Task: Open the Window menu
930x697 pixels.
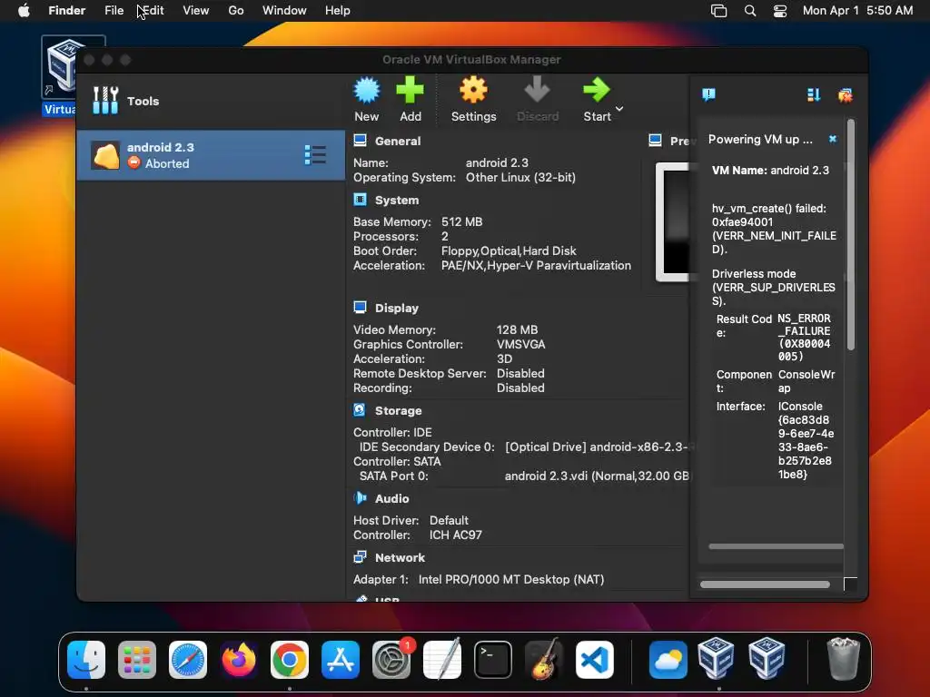Action: 284,11
